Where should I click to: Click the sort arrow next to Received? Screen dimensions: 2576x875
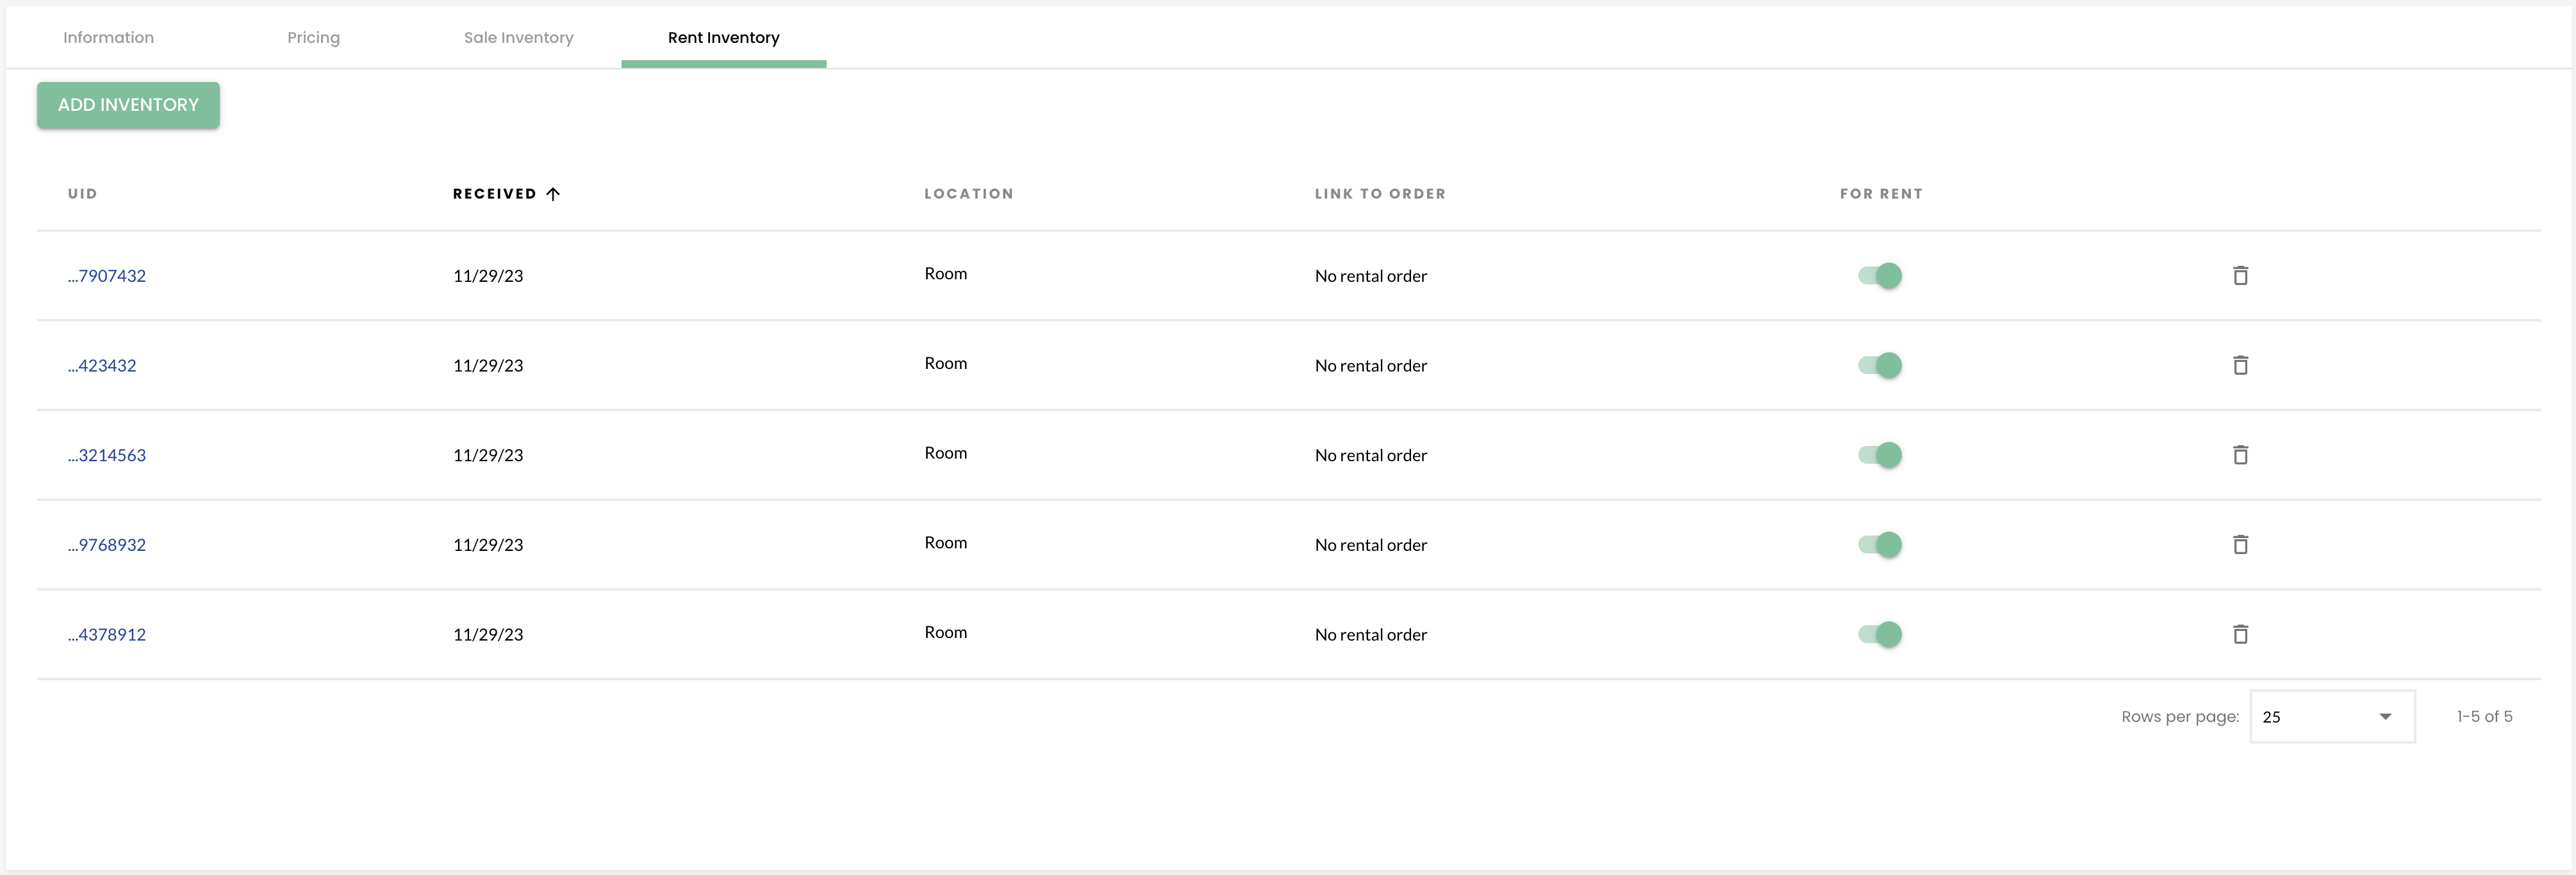click(553, 193)
